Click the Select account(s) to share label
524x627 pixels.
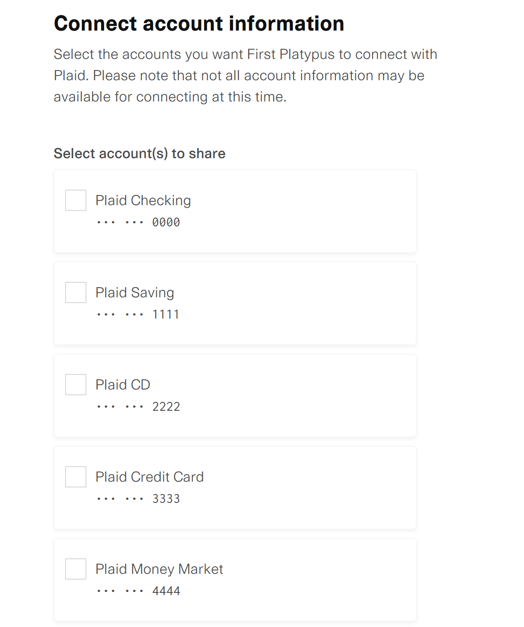pyautogui.click(x=140, y=153)
